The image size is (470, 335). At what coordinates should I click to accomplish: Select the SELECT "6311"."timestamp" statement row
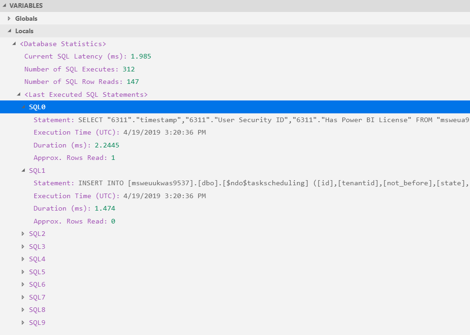[x=235, y=120]
